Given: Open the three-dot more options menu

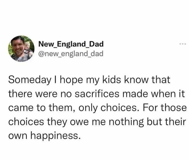Looking at the screenshot, I should (x=183, y=44).
